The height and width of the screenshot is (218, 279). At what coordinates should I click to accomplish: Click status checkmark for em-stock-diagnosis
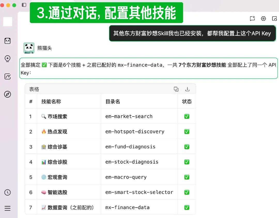[187, 162]
